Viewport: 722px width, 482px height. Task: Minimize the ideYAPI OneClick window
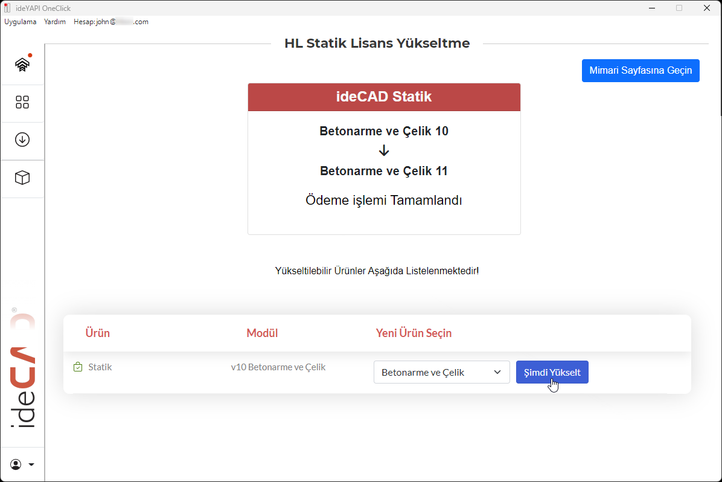click(x=652, y=8)
